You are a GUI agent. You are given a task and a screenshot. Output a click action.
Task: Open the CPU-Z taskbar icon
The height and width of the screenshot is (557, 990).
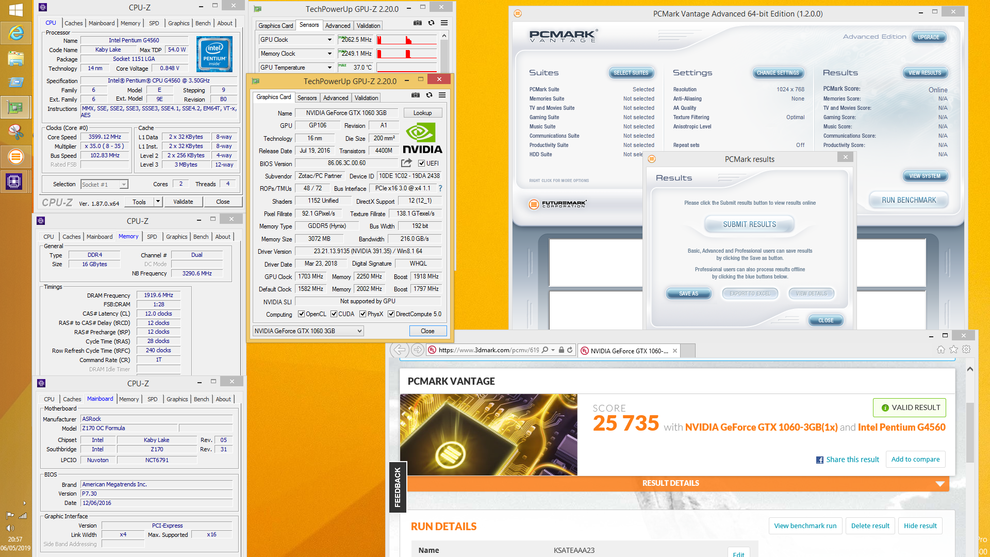[x=14, y=181]
